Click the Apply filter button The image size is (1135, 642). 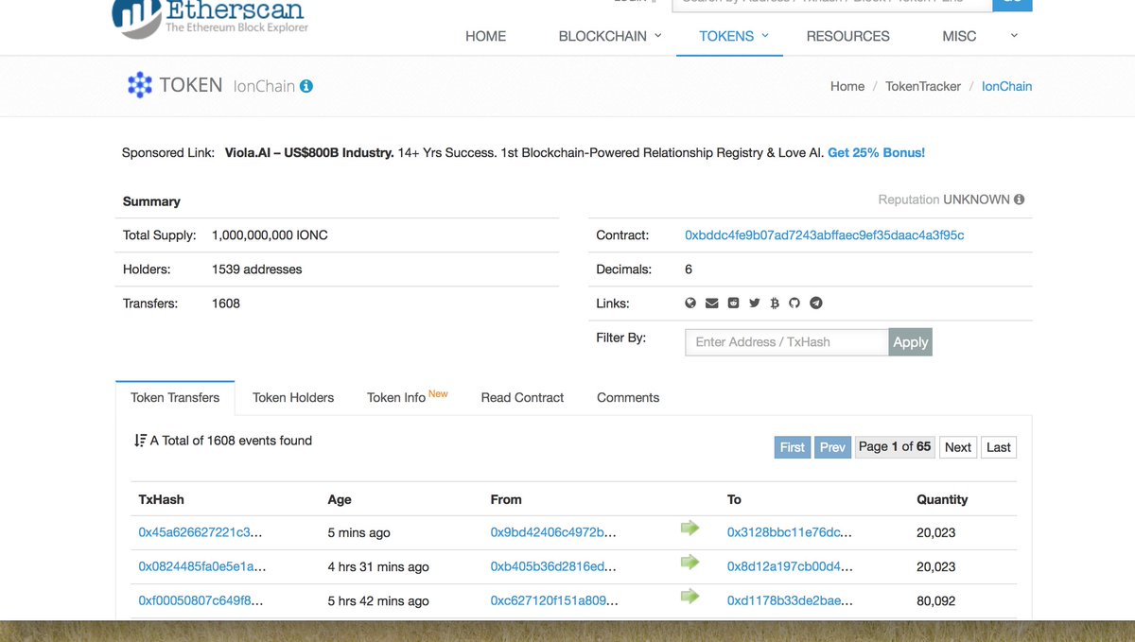pos(911,342)
